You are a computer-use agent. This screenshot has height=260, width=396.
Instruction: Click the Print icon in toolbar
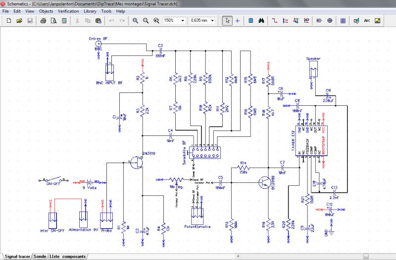(x=43, y=21)
